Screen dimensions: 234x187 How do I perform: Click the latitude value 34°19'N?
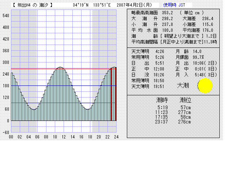(x=80, y=5)
